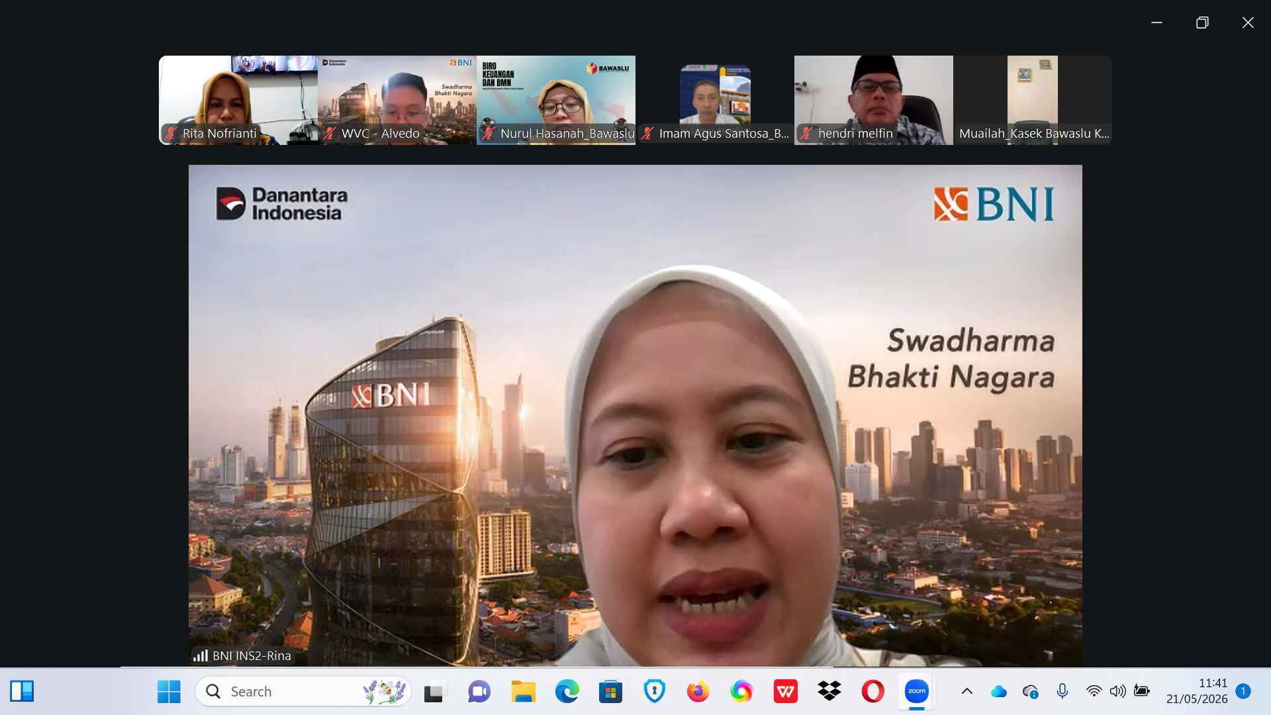Image resolution: width=1271 pixels, height=715 pixels.
Task: Click the cloud sync status tray icon
Action: point(1031,692)
